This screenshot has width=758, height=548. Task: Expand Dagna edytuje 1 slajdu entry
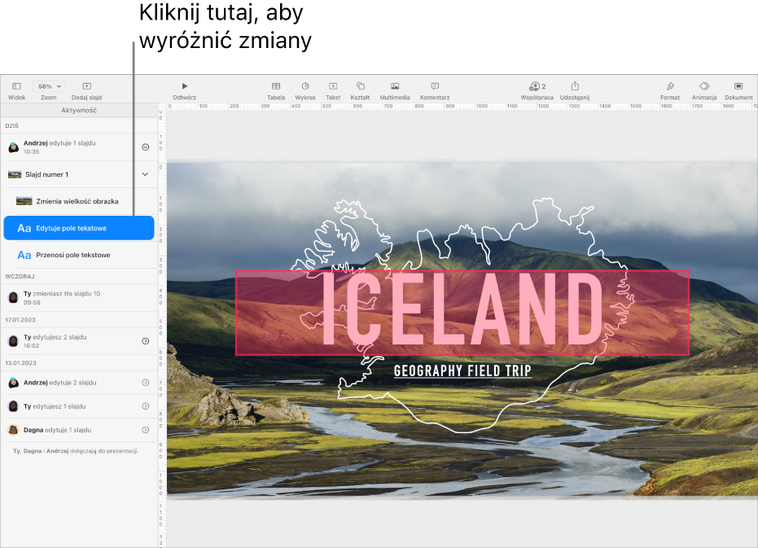point(146,430)
